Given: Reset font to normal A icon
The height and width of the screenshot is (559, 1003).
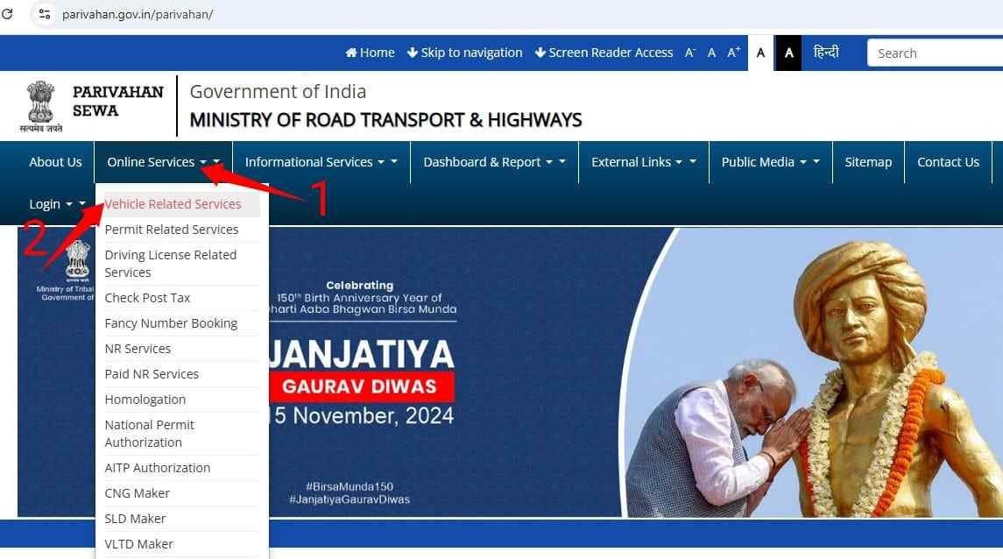Looking at the screenshot, I should (711, 53).
